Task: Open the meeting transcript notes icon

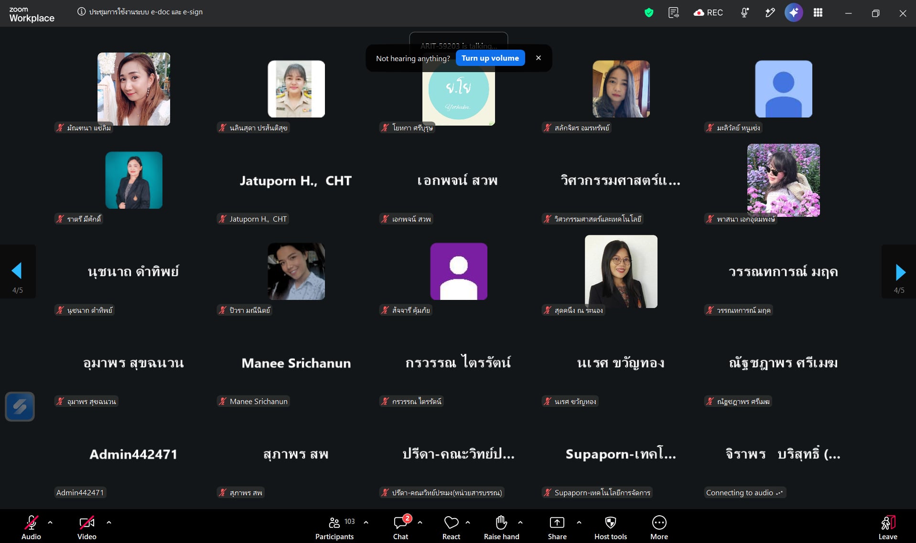Action: click(673, 13)
